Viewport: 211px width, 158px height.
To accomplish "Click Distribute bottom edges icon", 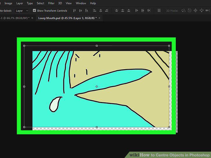I will pyautogui.click(x=129, y=10).
